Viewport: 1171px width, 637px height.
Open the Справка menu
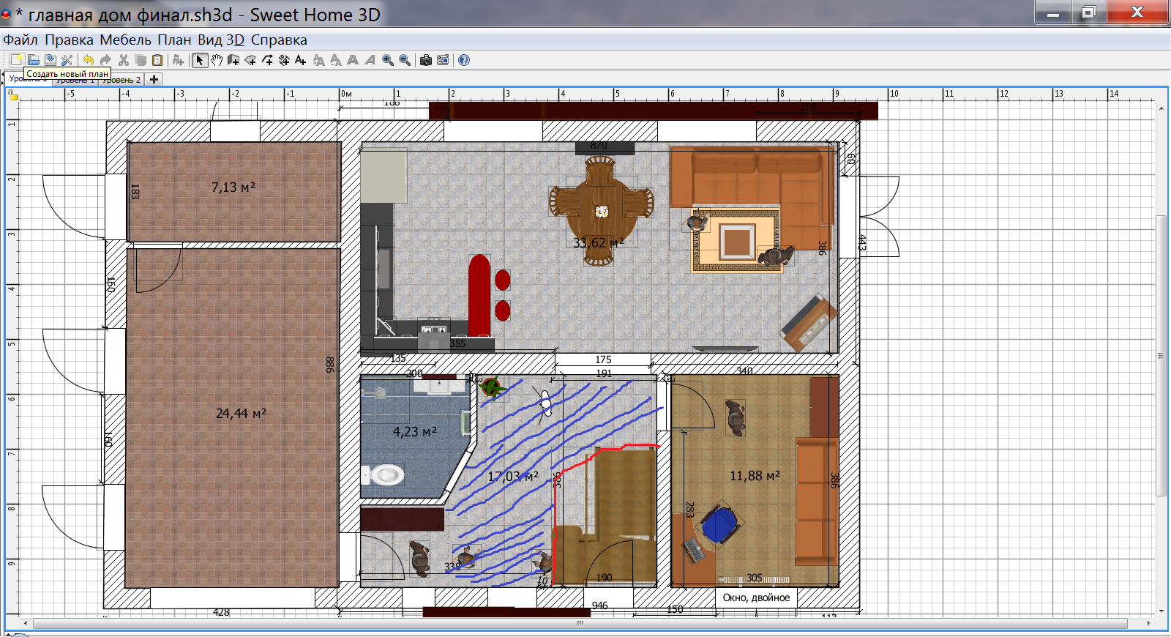[x=279, y=40]
